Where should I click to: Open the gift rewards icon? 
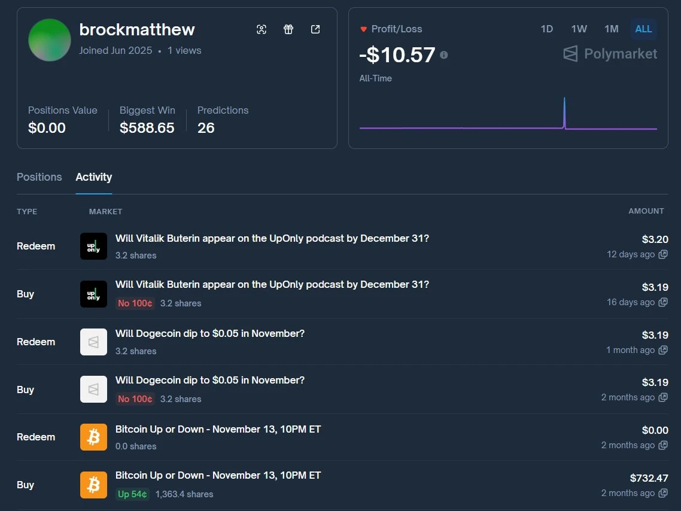[288, 29]
